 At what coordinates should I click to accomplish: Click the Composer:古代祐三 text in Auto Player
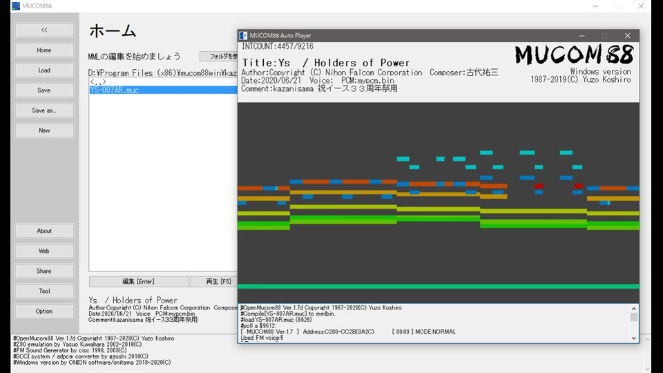point(464,73)
